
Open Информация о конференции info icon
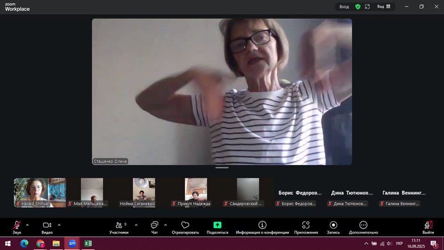(262, 225)
